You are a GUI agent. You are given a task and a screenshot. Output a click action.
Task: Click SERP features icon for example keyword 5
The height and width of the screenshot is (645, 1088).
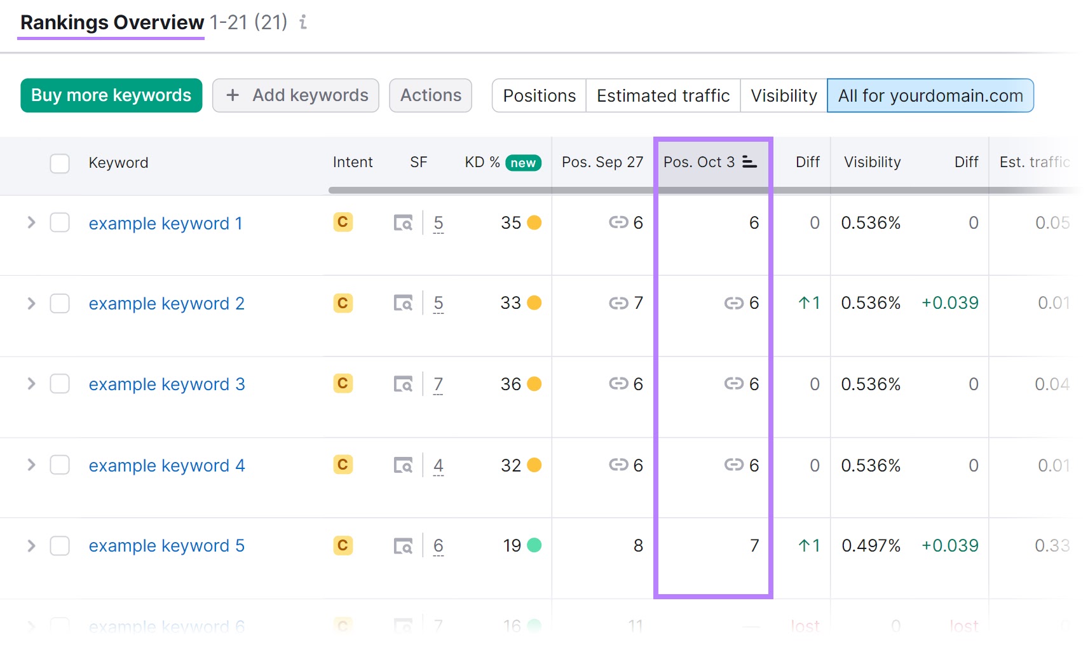pyautogui.click(x=403, y=546)
